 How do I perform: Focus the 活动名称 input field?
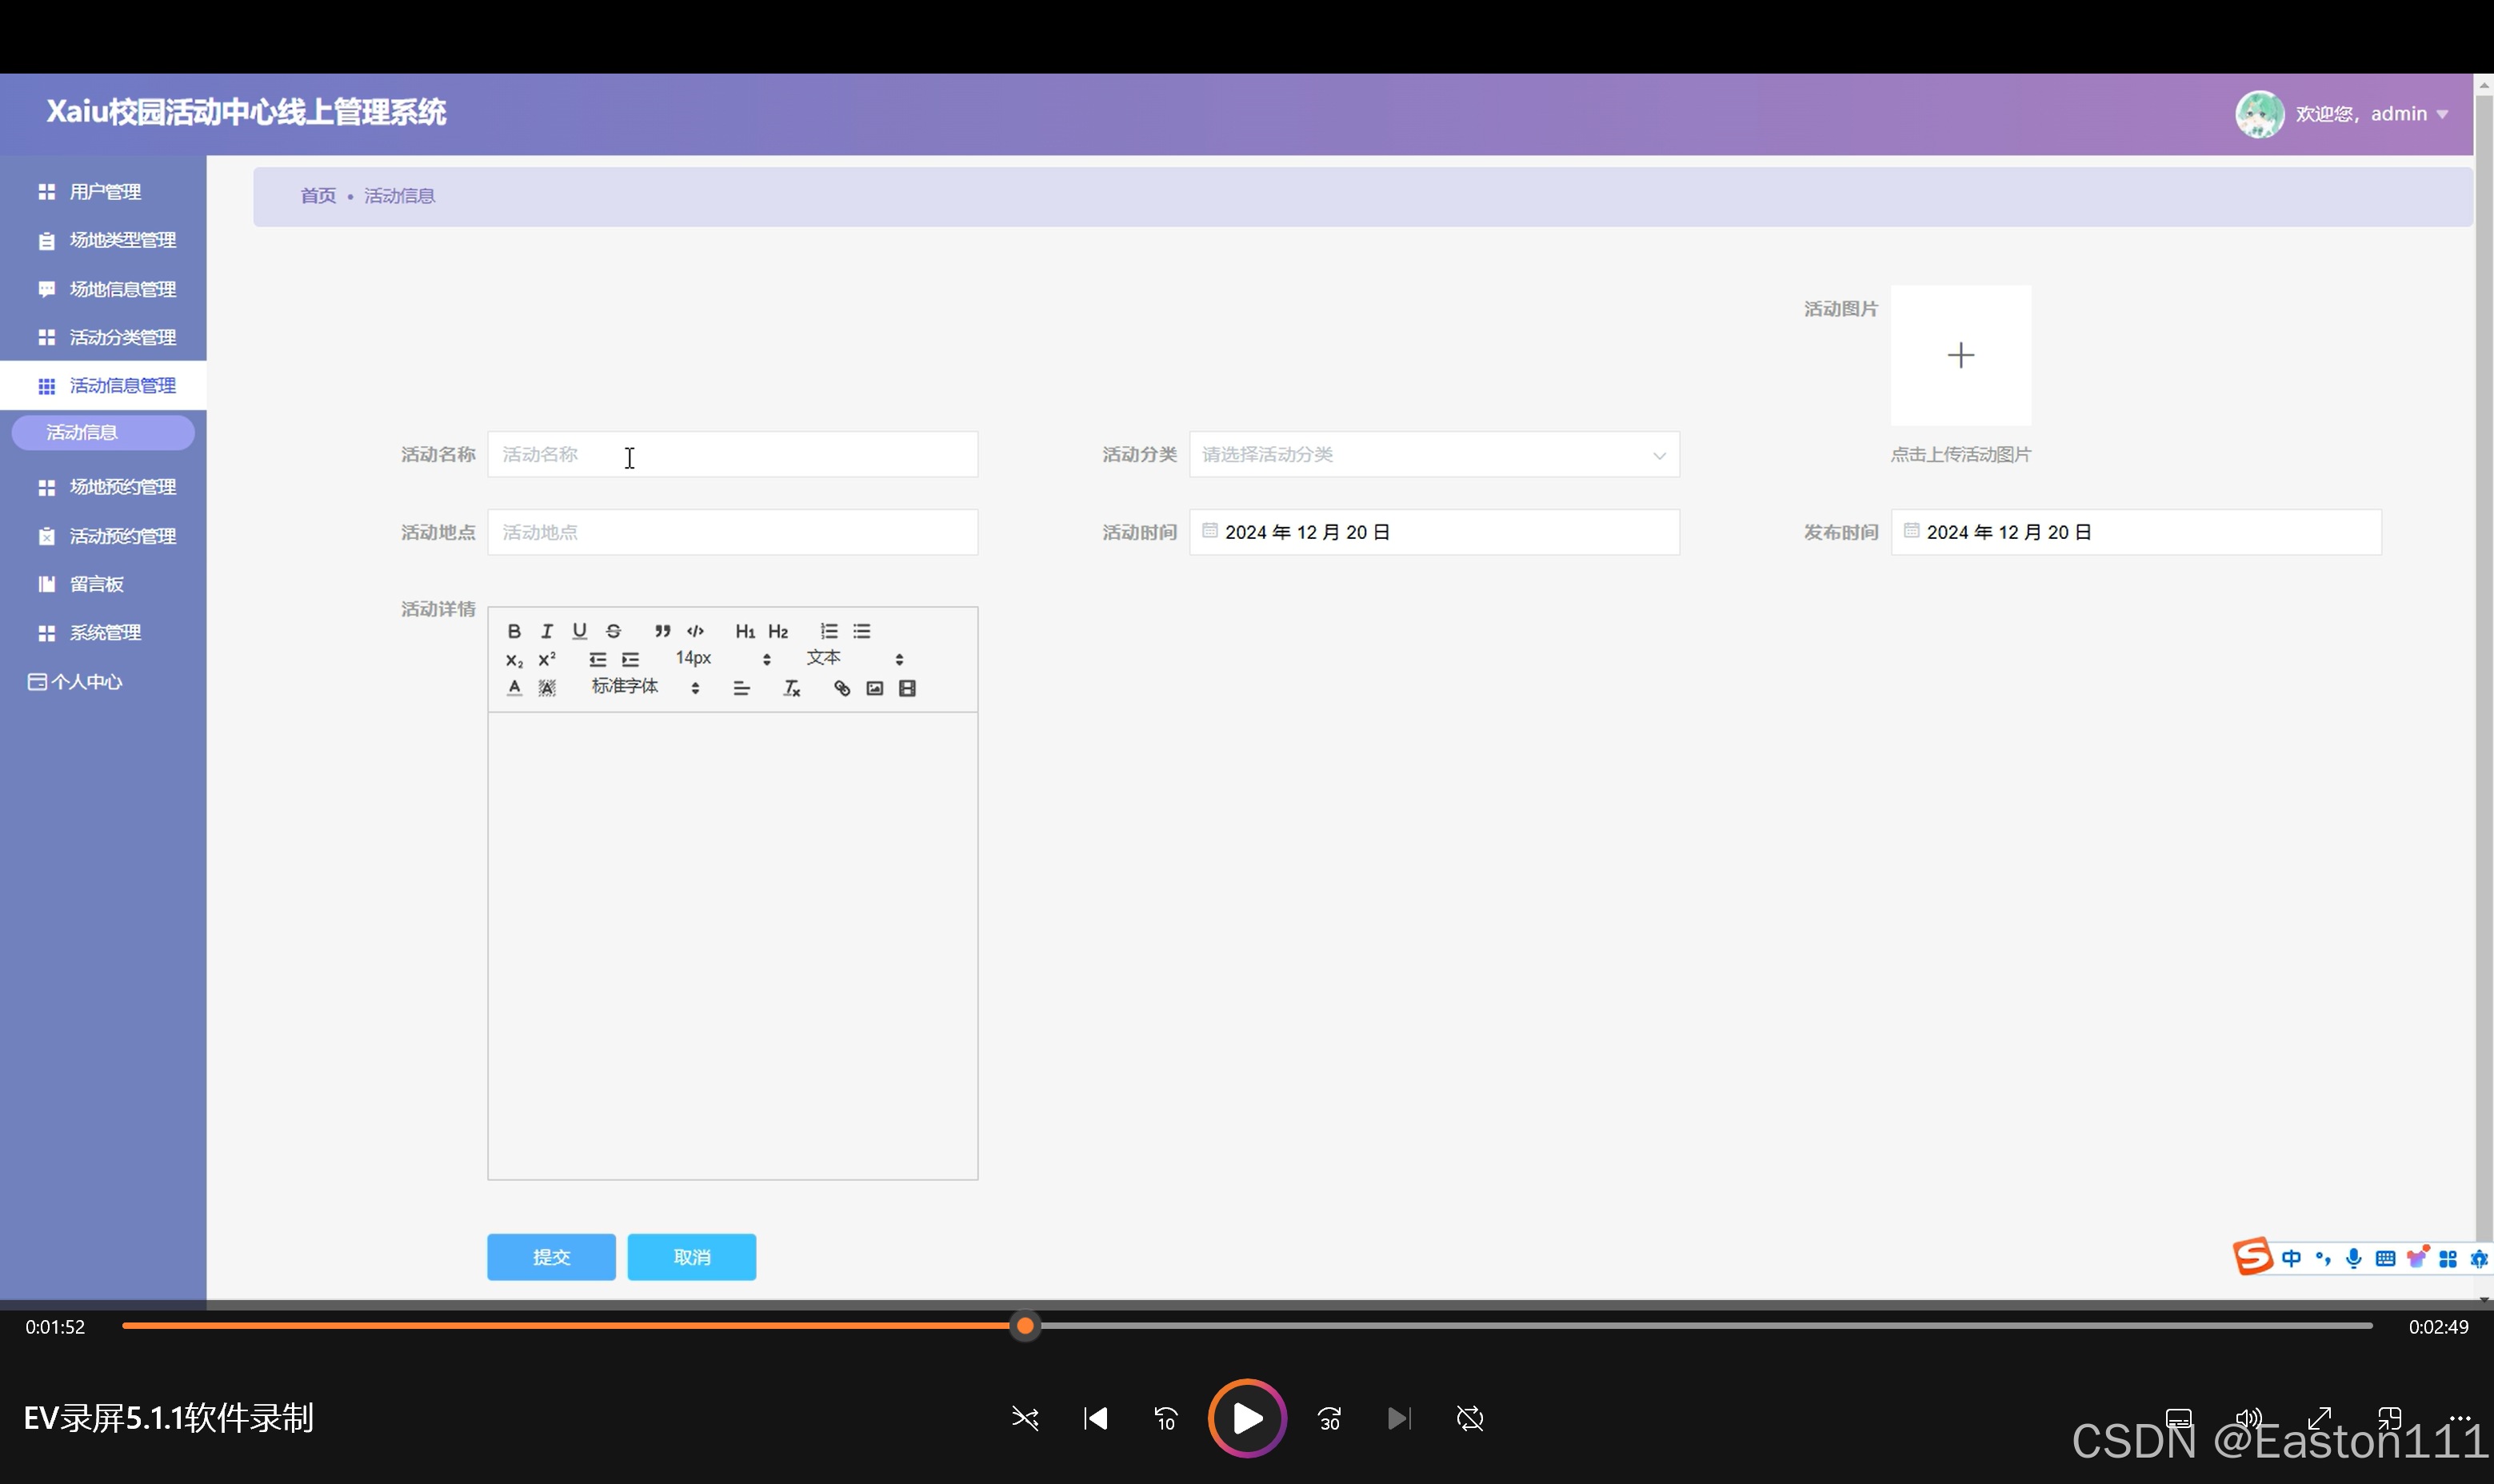point(733,455)
